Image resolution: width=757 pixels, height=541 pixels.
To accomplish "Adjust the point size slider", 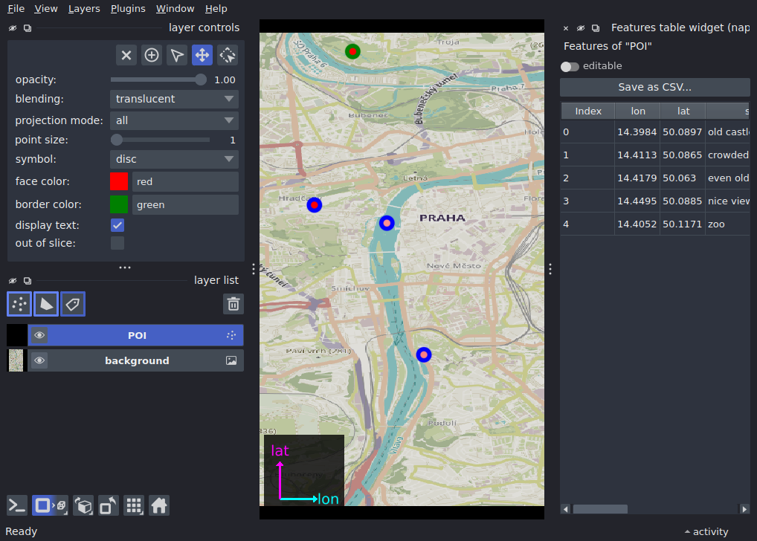I will click(161, 140).
